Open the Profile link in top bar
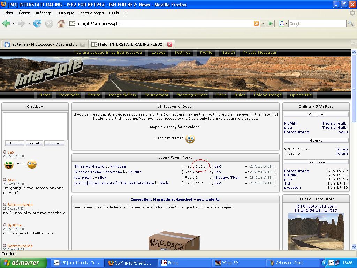Image resolution: width=357 pixels, height=268 pixels. point(206,53)
